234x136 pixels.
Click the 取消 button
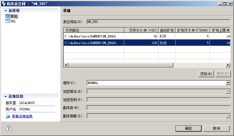coord(216,128)
